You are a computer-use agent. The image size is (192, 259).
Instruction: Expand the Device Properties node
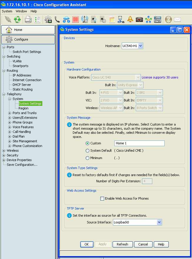[4, 160]
